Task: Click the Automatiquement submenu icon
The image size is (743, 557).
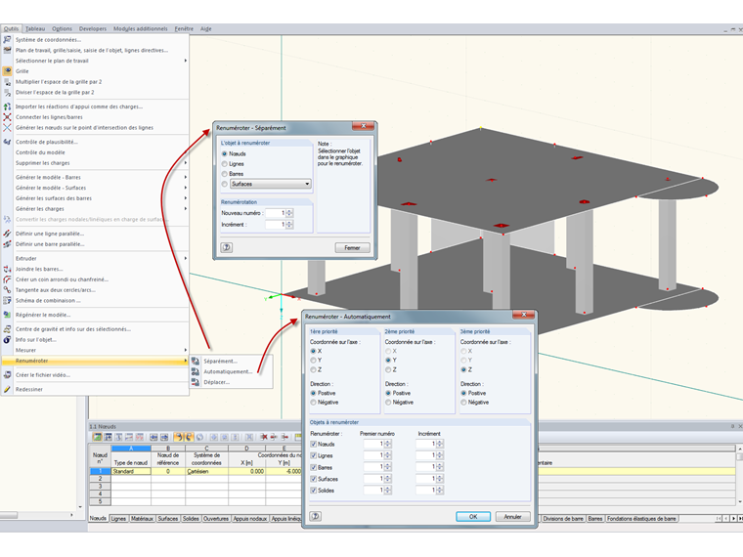Action: tap(196, 371)
